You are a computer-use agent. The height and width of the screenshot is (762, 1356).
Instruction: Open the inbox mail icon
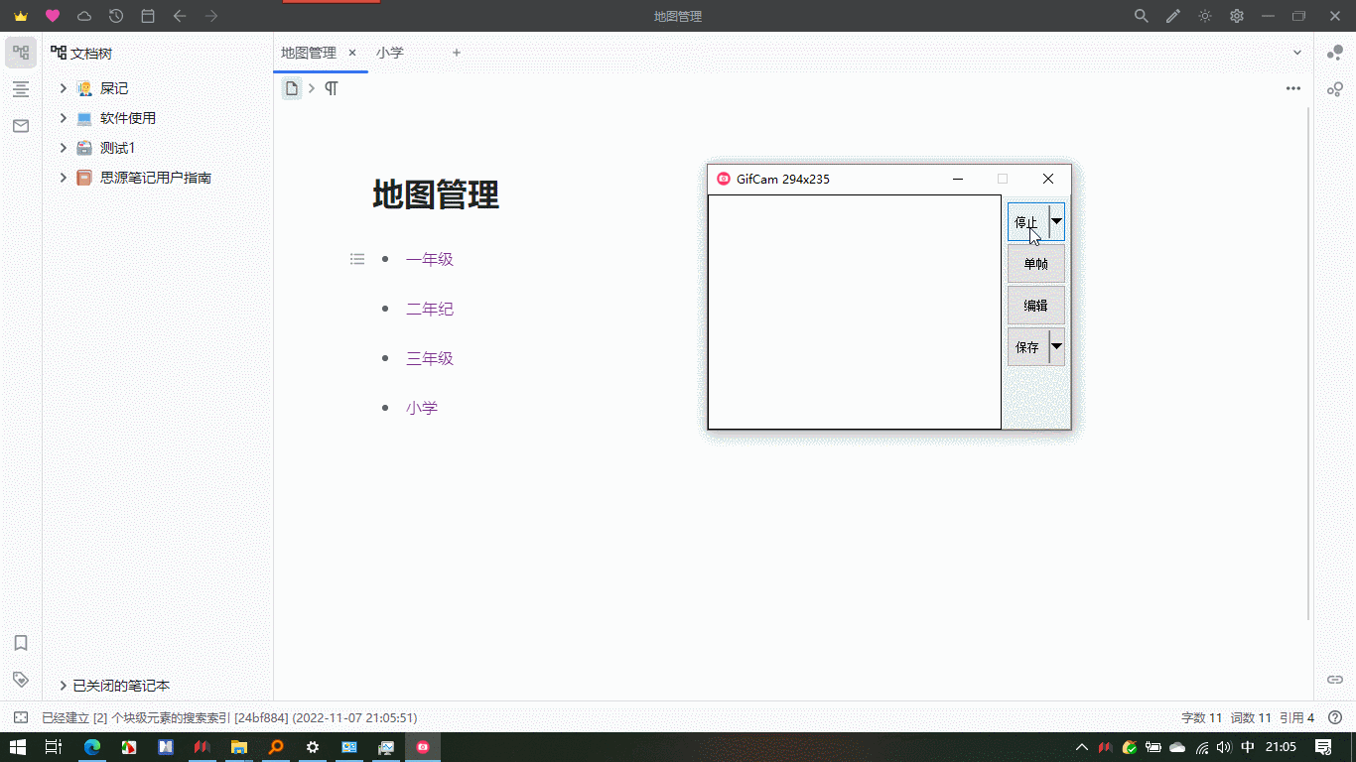[x=21, y=126]
